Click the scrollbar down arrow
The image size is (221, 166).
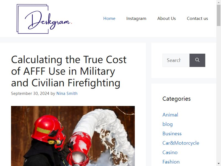219,164
